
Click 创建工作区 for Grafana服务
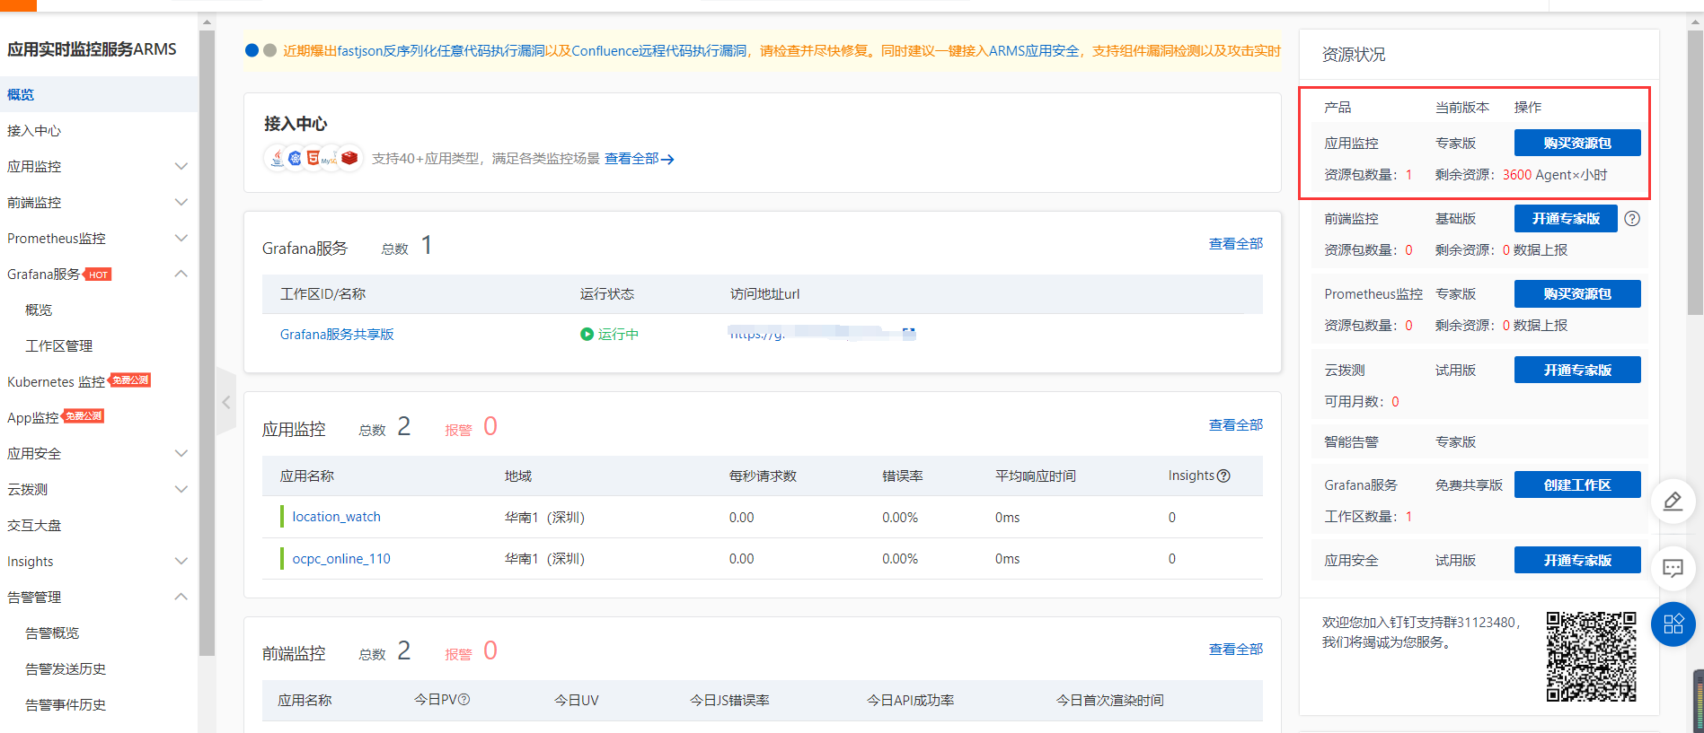(x=1577, y=484)
